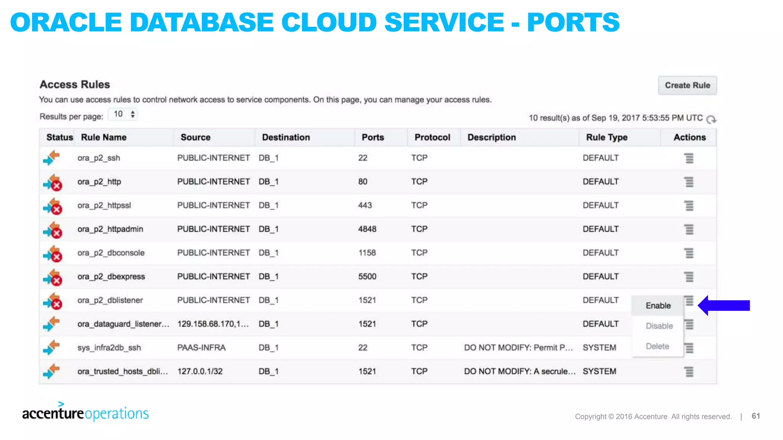Image resolution: width=783 pixels, height=440 pixels.
Task: Click port 443 cell
Action: tap(365, 205)
